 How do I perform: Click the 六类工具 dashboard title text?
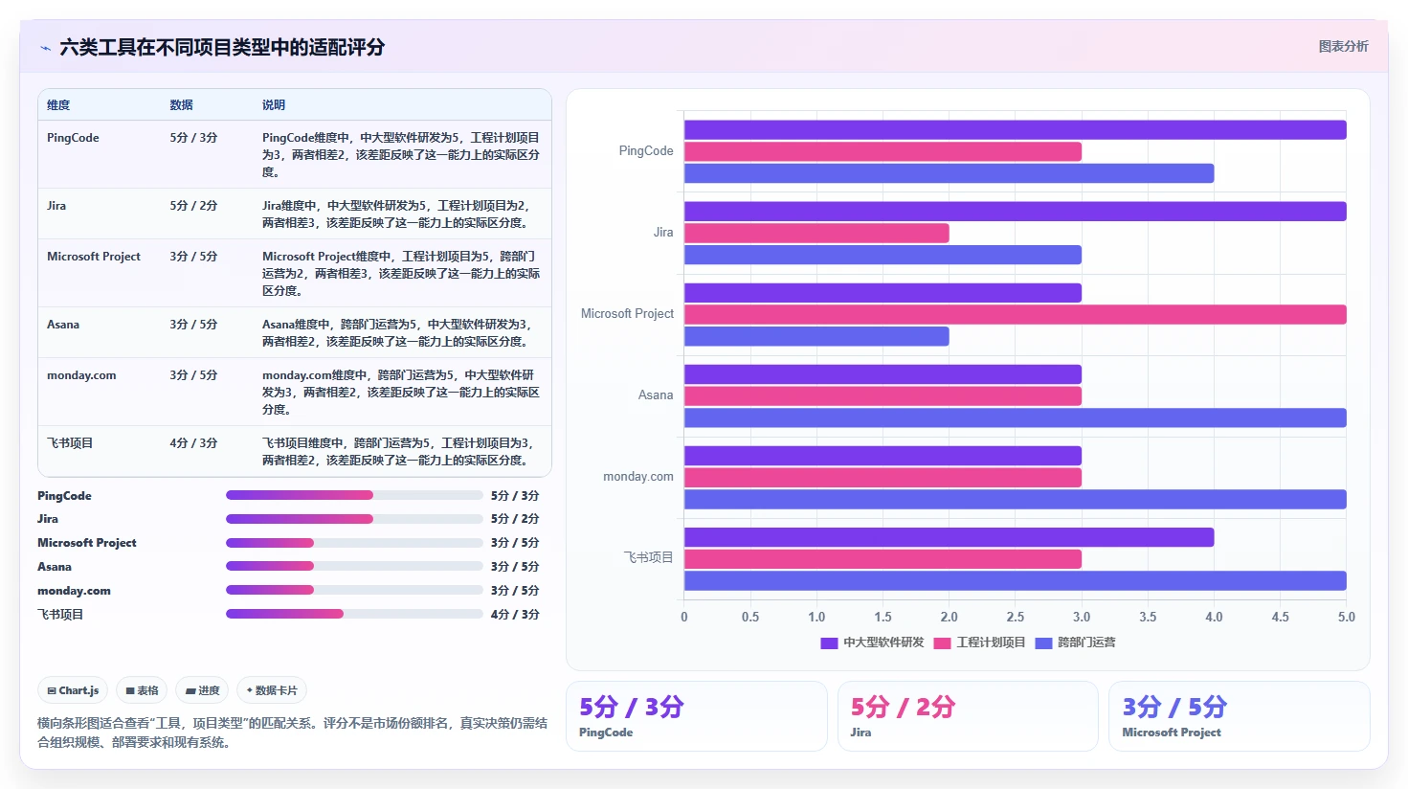point(222,47)
